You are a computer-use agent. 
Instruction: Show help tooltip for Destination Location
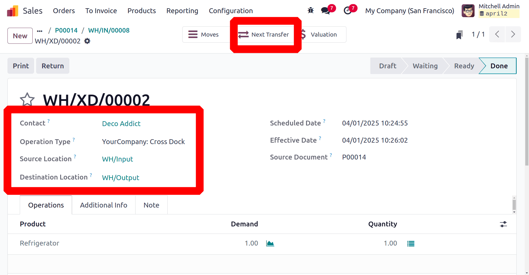pyautogui.click(x=91, y=175)
